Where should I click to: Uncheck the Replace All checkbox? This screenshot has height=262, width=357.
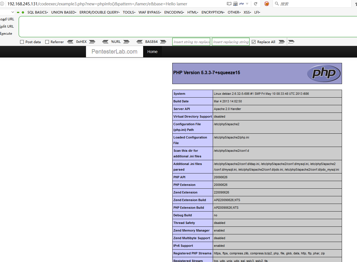253,42
